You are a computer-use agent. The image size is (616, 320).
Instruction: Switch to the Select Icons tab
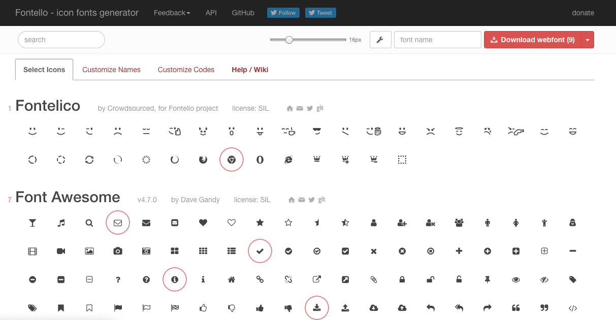[44, 70]
